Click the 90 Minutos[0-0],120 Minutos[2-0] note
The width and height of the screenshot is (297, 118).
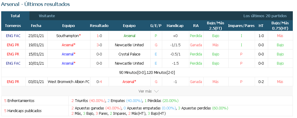pos(147,73)
